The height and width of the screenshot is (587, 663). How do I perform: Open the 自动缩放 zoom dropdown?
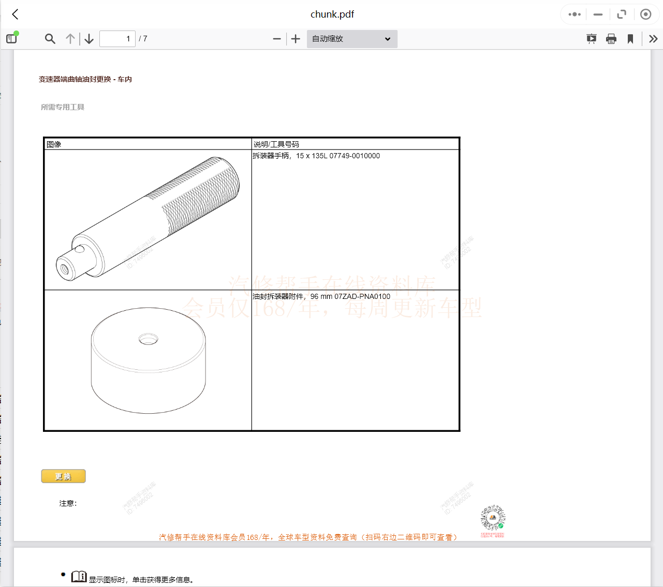(x=352, y=39)
